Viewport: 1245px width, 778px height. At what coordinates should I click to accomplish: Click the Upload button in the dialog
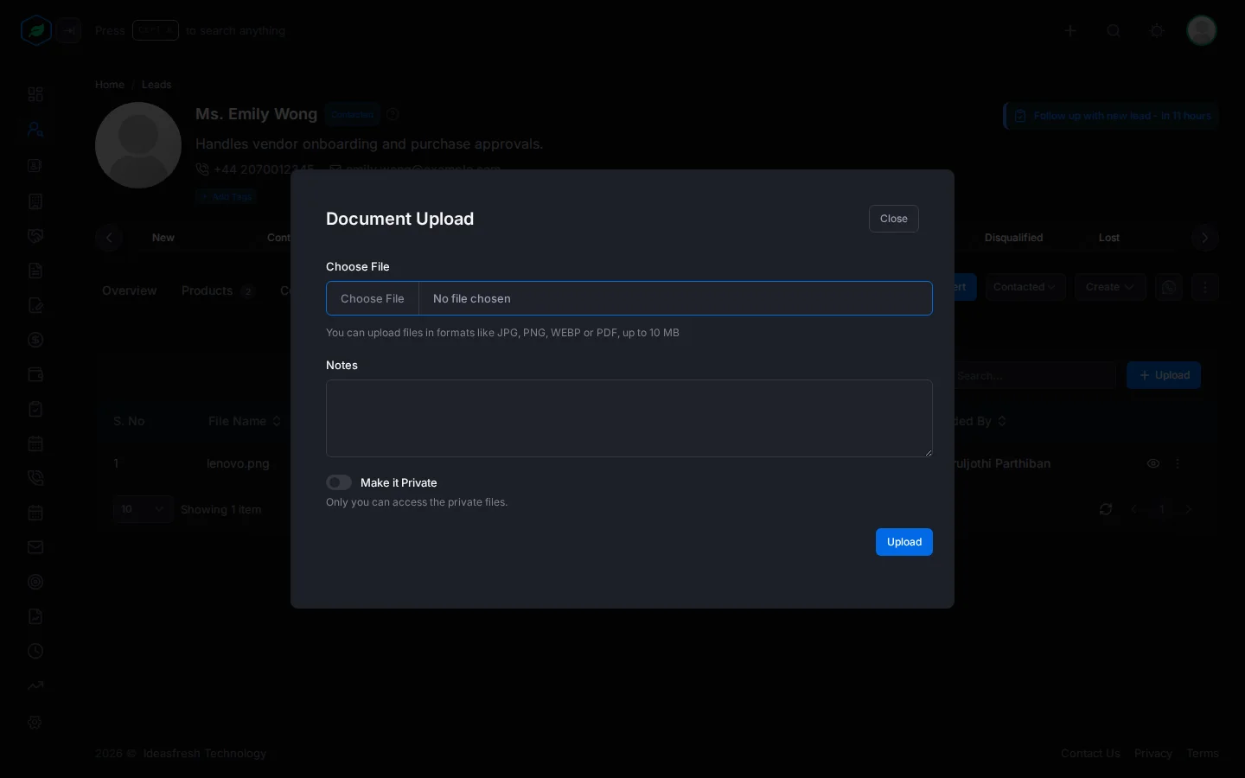click(x=903, y=542)
